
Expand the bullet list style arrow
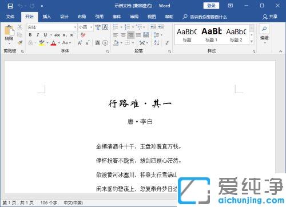click(121, 27)
